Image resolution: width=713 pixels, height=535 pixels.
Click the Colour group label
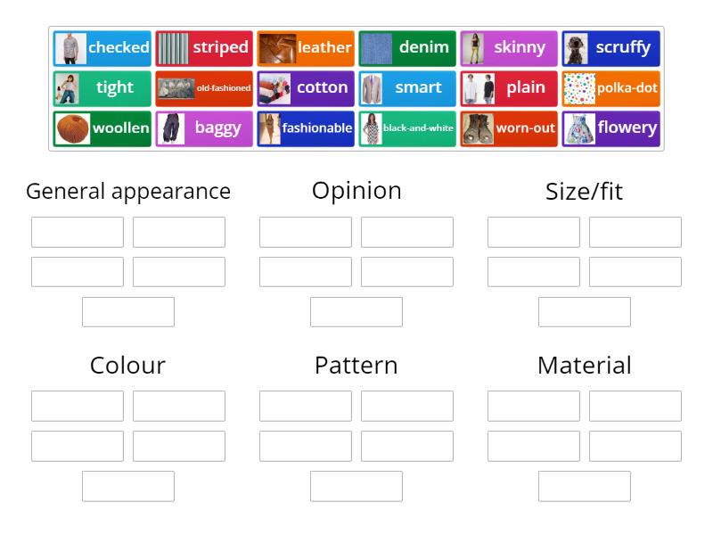(127, 365)
